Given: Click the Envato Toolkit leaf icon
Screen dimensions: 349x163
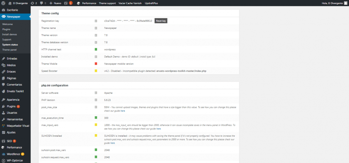Looking at the screenshot, I should pos(3,91).
